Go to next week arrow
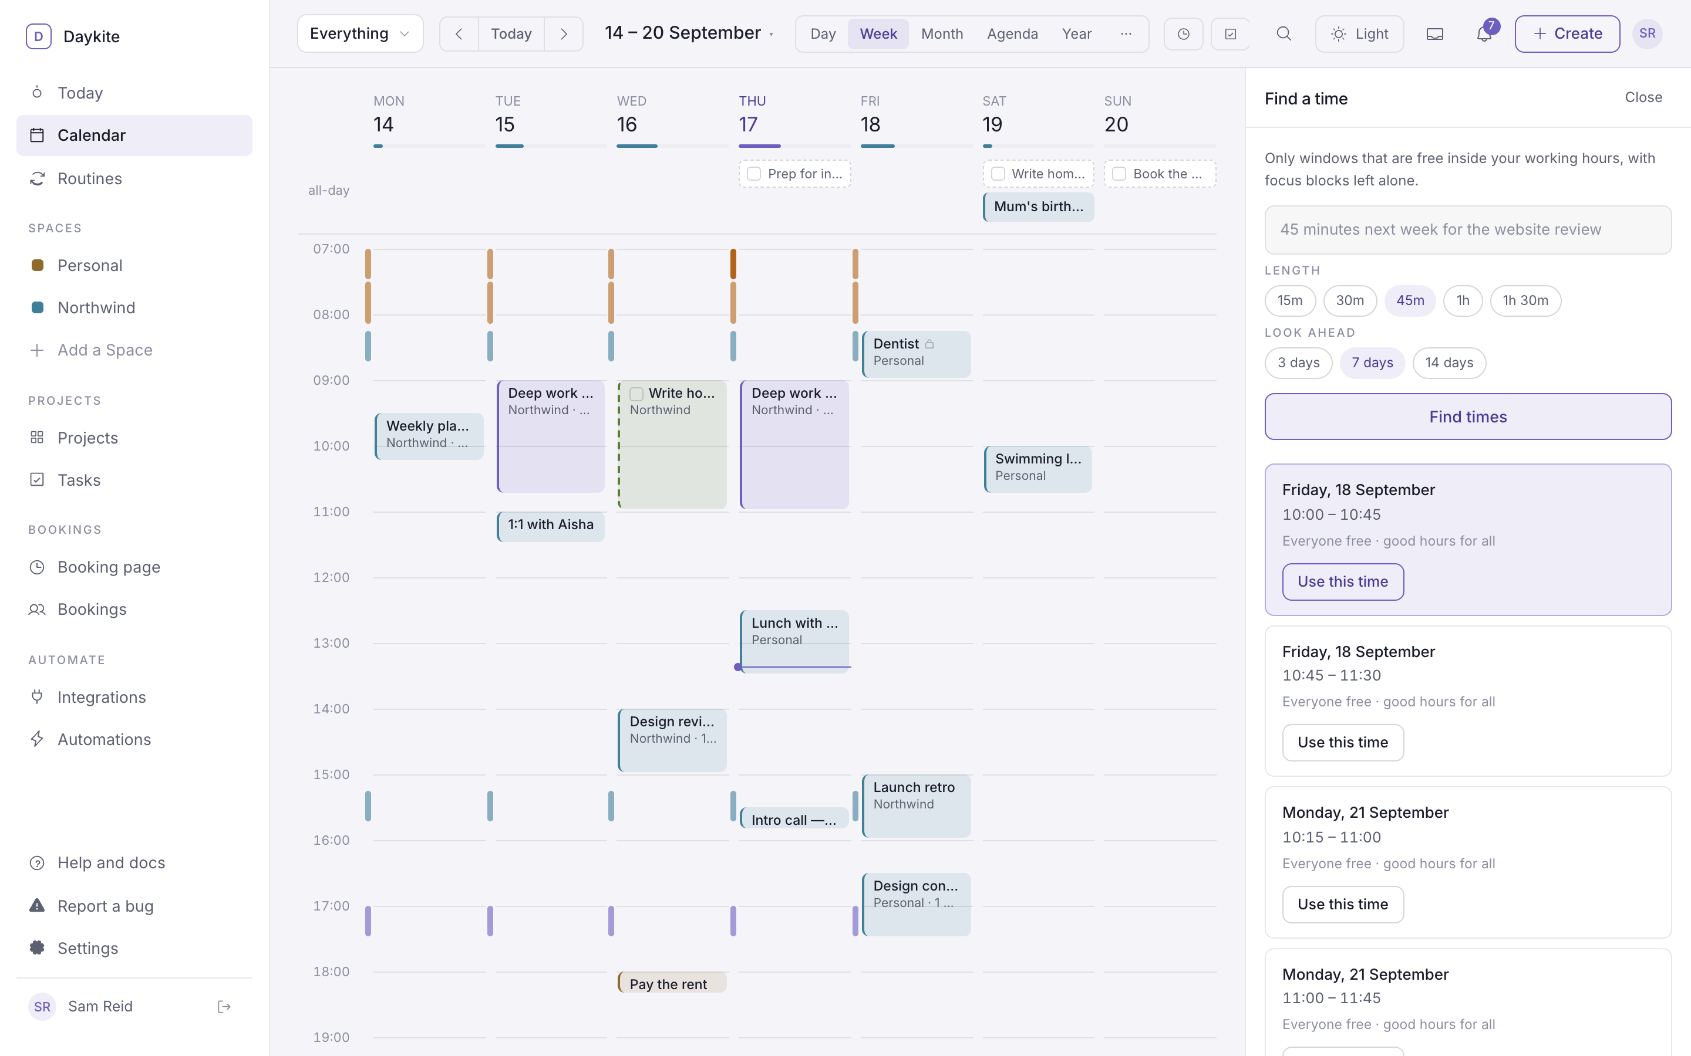 tap(564, 33)
